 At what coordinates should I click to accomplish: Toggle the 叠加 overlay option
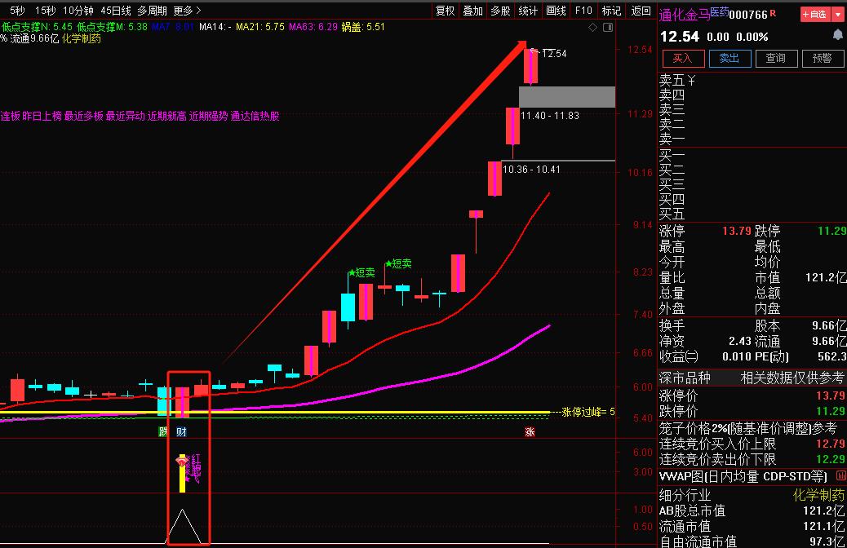click(472, 11)
